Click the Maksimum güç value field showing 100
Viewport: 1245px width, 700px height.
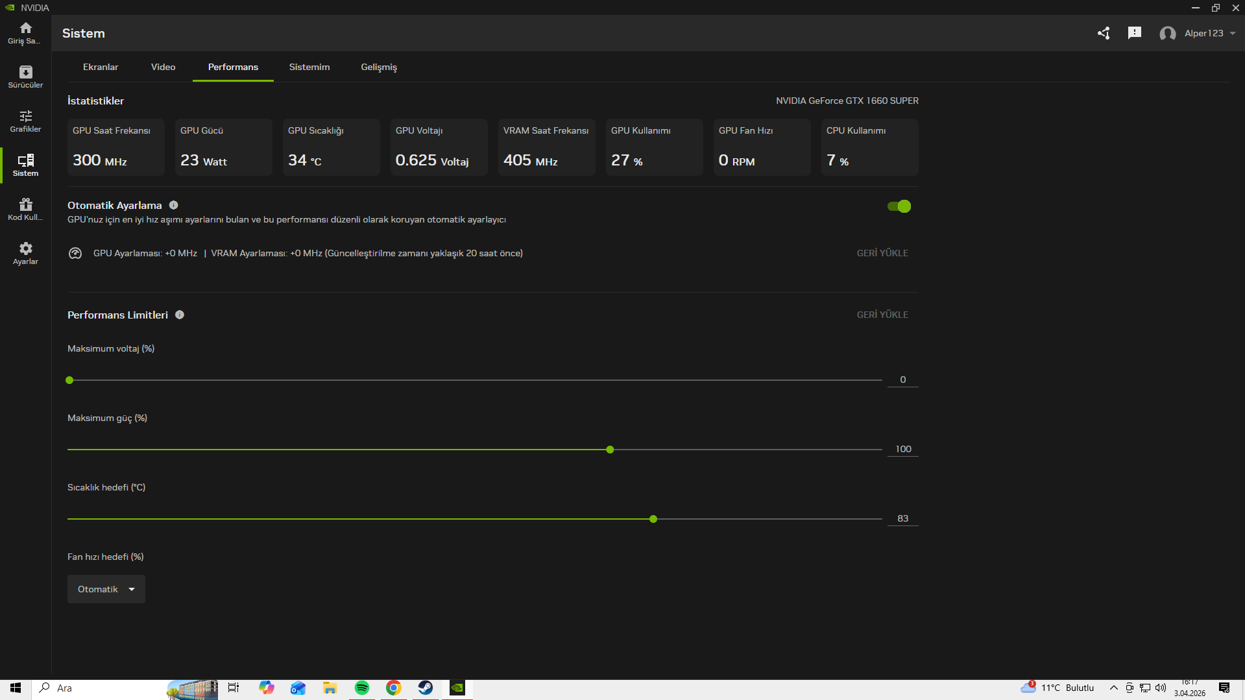tap(902, 449)
